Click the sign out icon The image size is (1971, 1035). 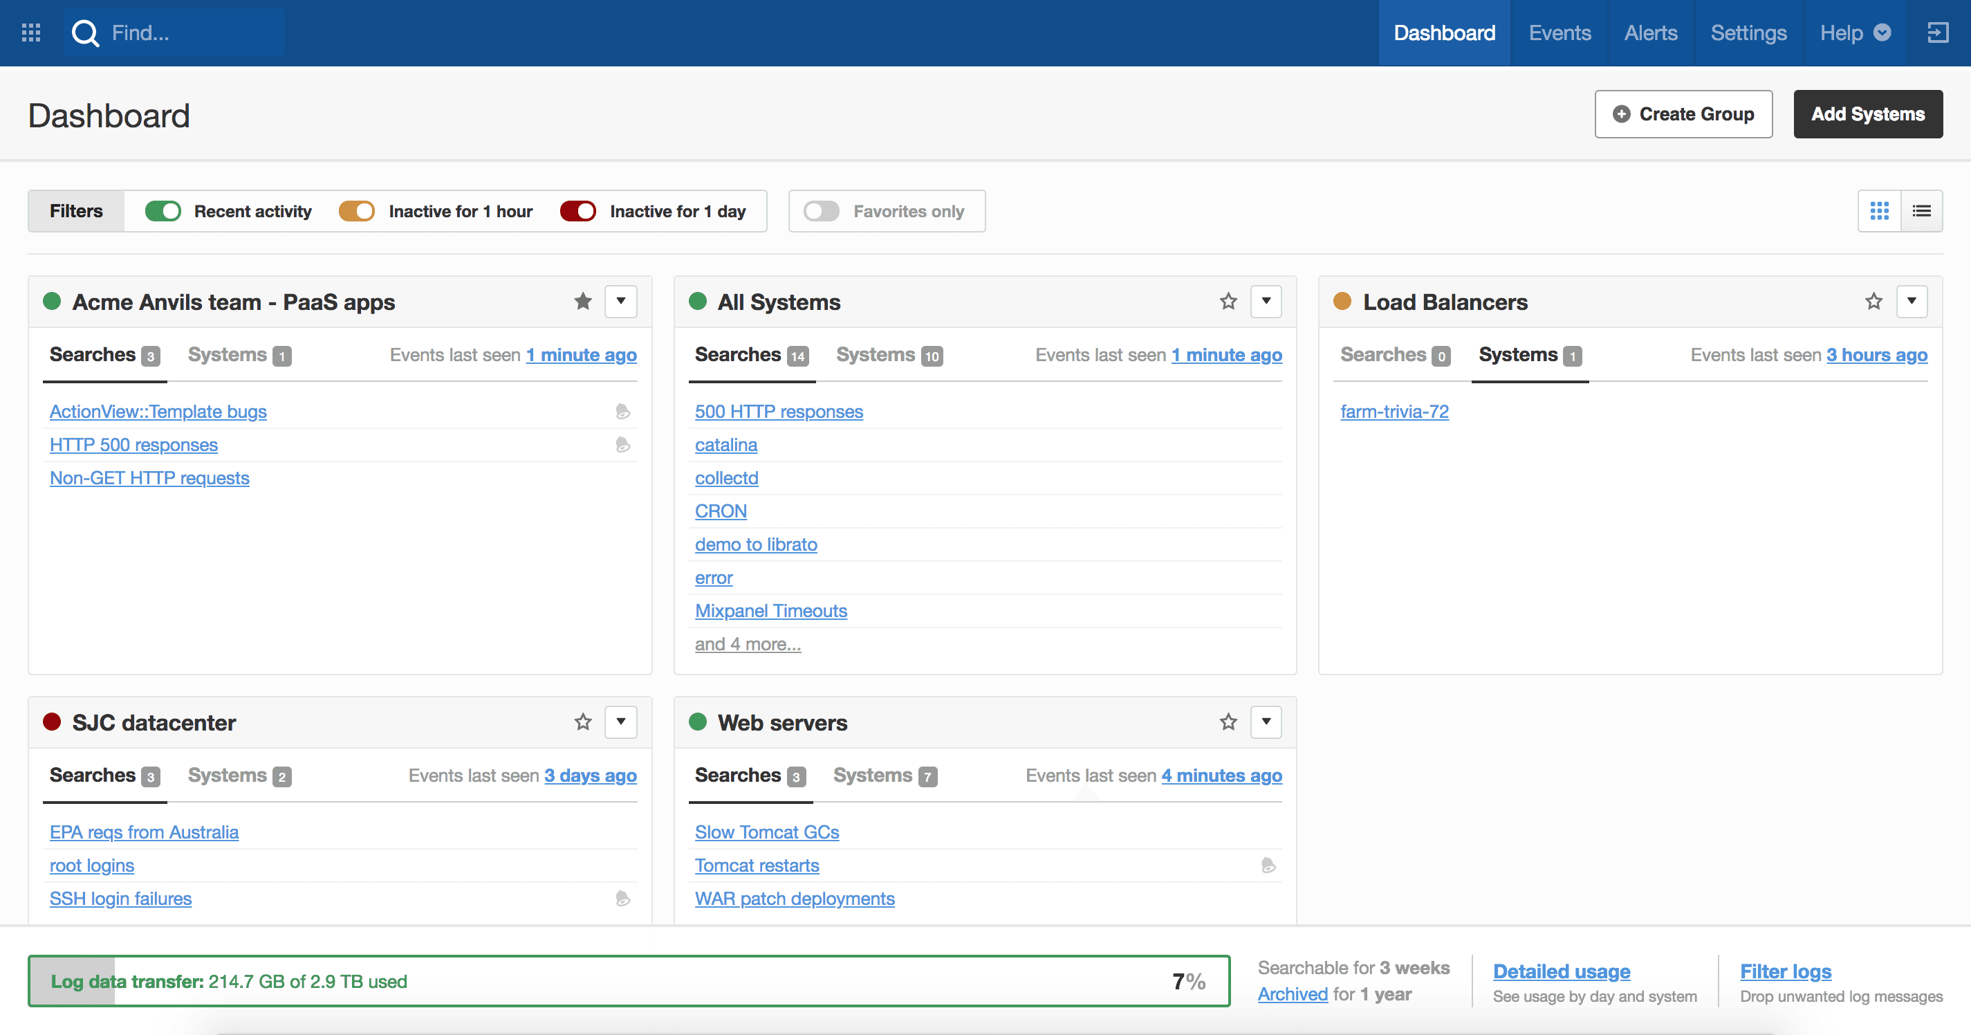point(1936,33)
